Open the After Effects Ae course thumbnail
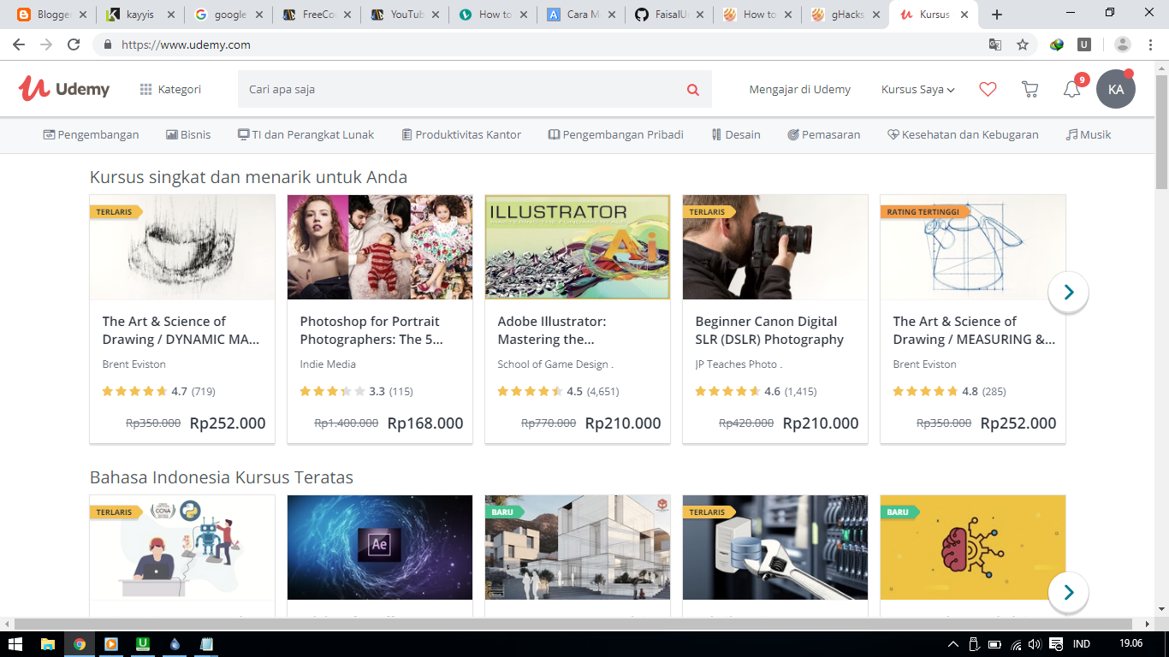This screenshot has height=657, width=1169. 380,547
